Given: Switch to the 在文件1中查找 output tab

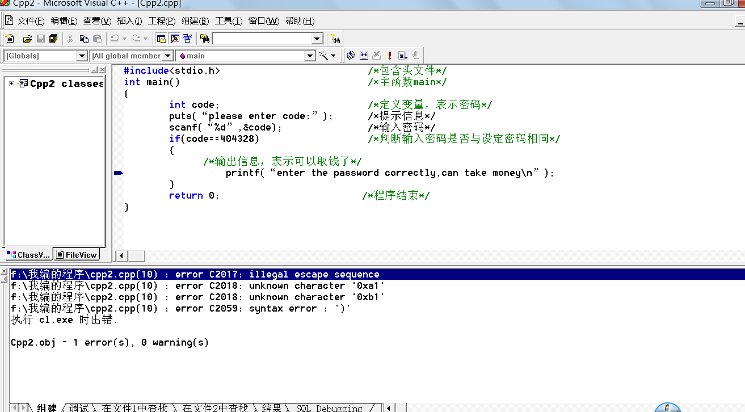Looking at the screenshot, I should tap(134, 407).
